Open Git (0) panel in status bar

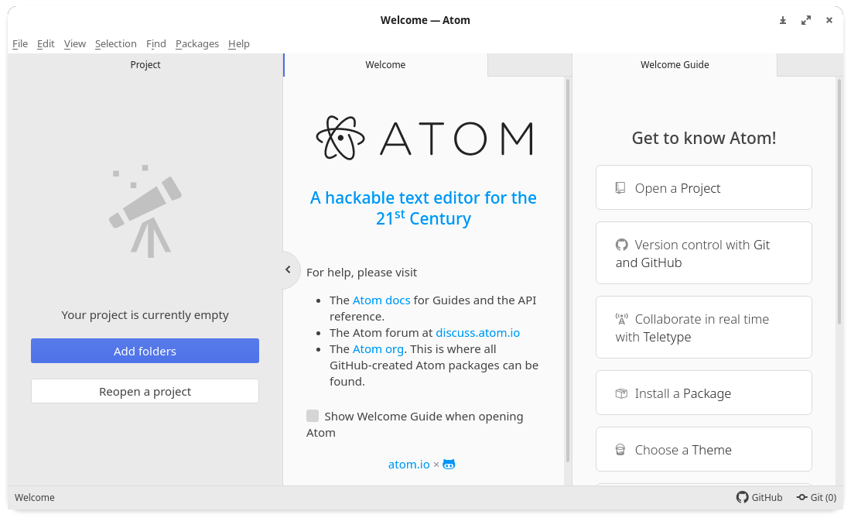click(x=816, y=497)
